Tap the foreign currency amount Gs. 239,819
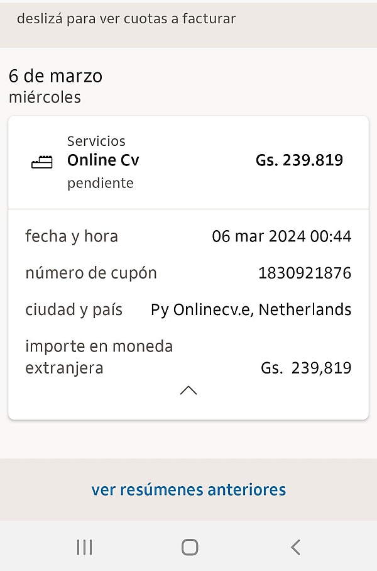This screenshot has width=377, height=571. (x=306, y=368)
